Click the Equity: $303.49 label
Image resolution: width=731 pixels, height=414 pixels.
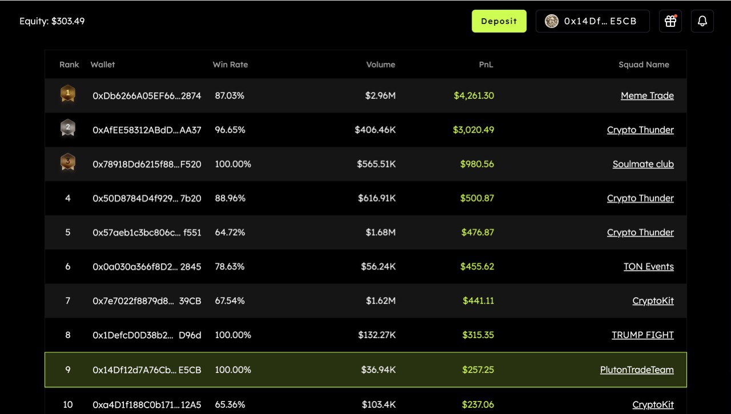pyautogui.click(x=52, y=21)
